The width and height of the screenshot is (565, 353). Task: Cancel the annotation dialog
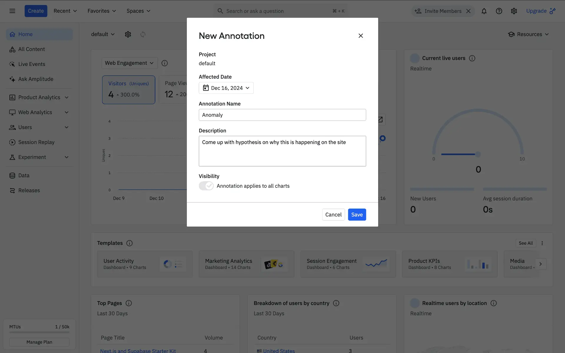click(333, 214)
